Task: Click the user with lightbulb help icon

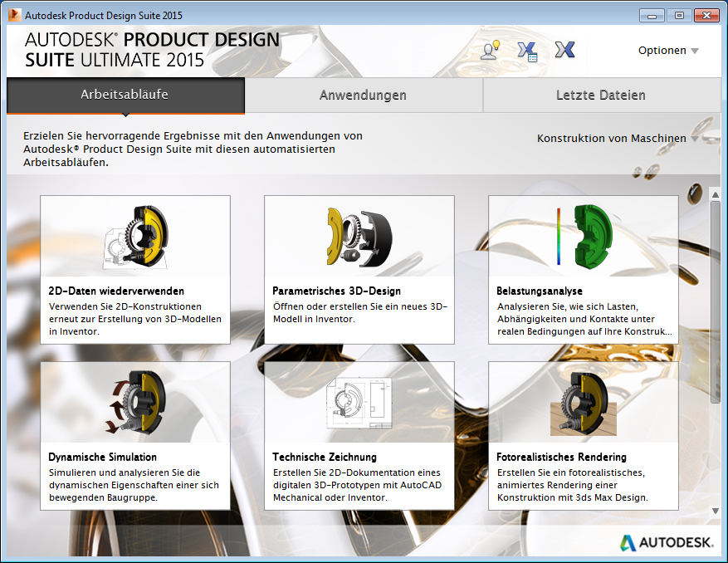Action: [490, 50]
